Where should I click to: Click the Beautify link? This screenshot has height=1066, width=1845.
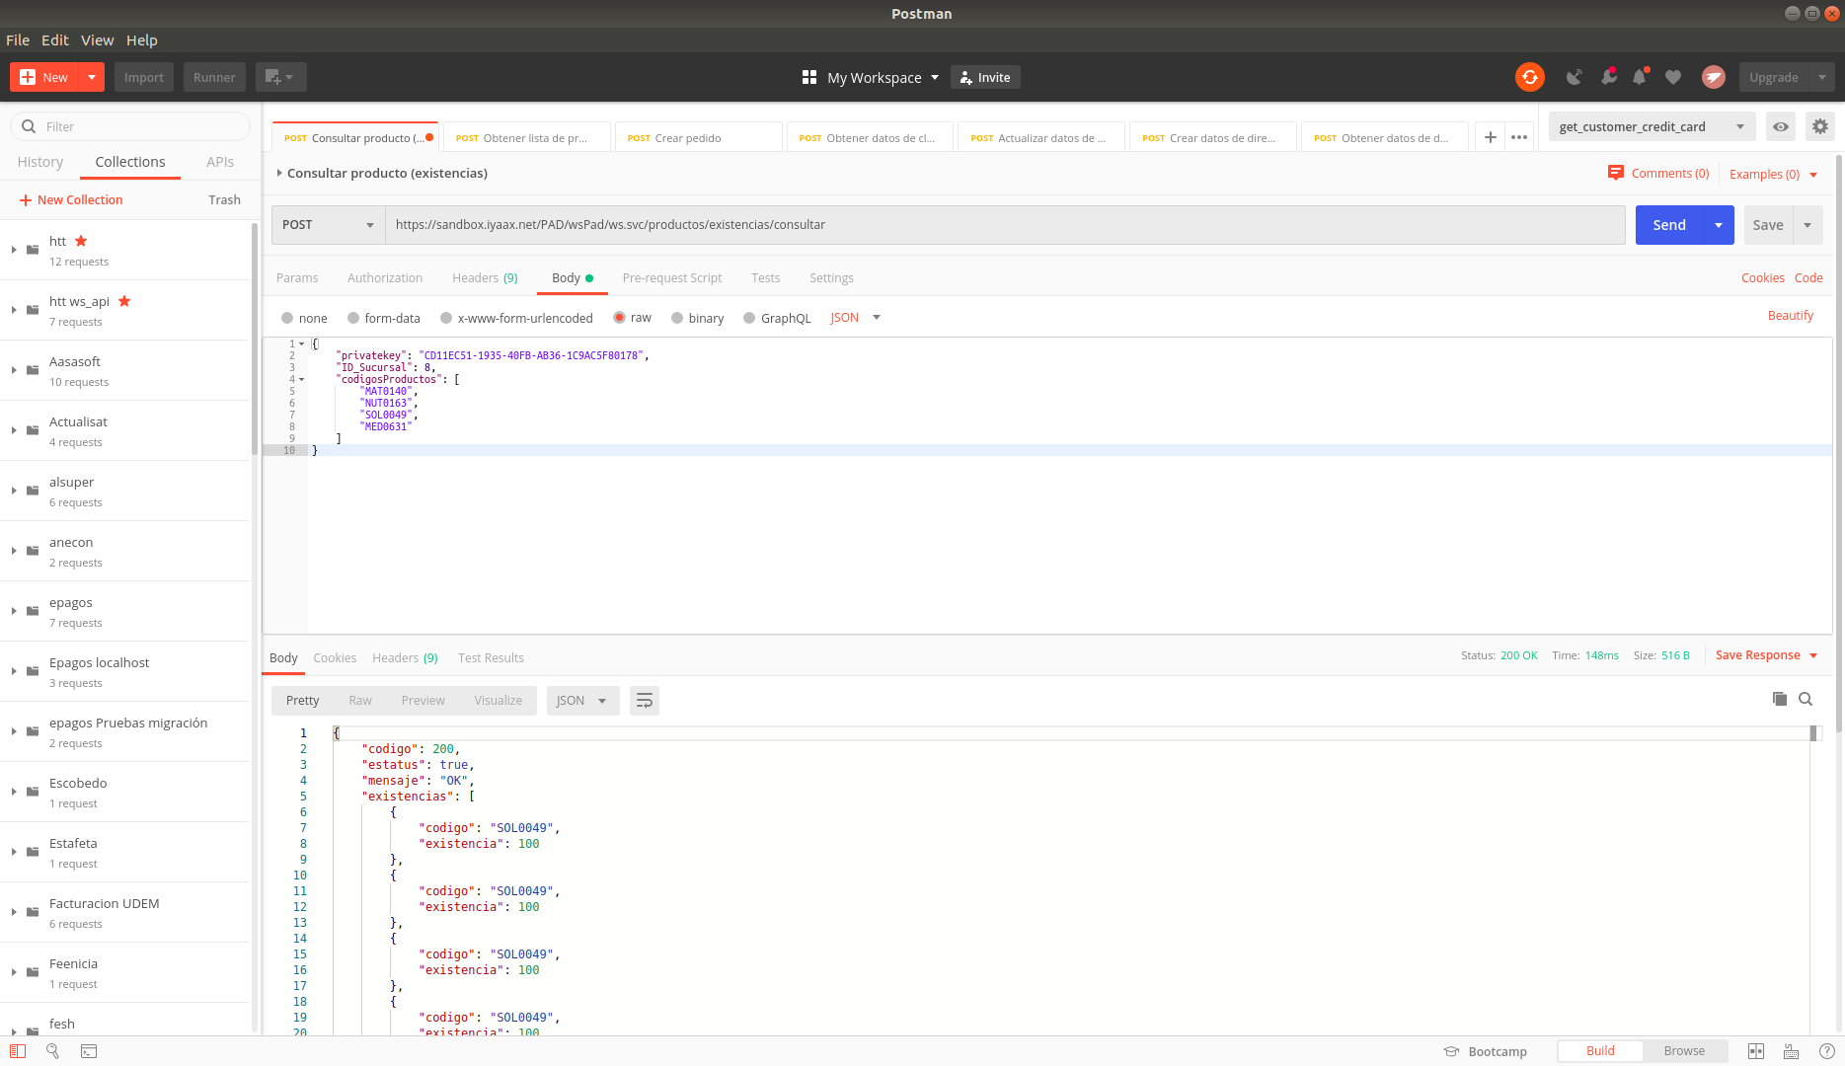1790,316
